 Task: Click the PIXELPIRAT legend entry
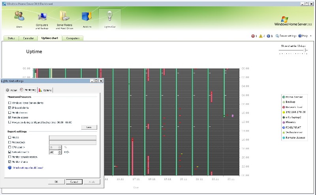click(x=292, y=128)
